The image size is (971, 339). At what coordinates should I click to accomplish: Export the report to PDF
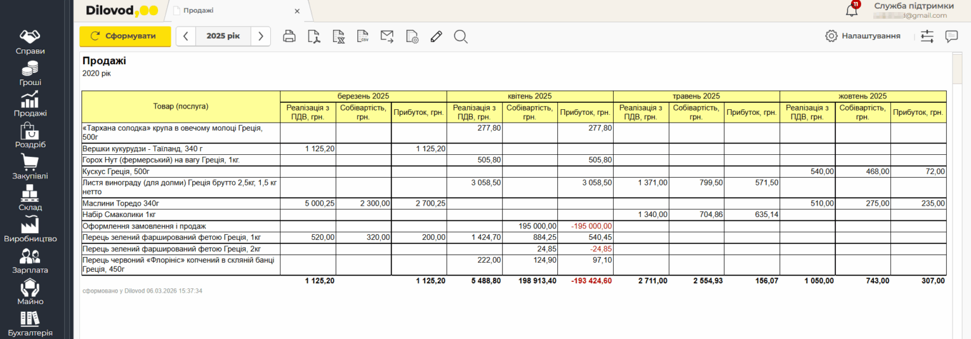pyautogui.click(x=314, y=36)
